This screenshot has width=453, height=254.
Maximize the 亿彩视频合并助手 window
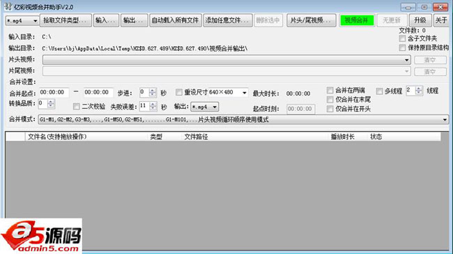pyautogui.click(x=424, y=7)
